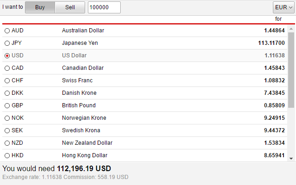Select the DKK radio button

(7, 93)
